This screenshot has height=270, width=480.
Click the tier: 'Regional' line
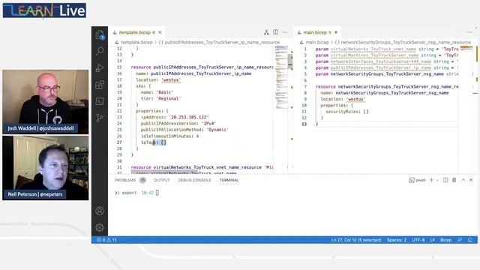160,98
